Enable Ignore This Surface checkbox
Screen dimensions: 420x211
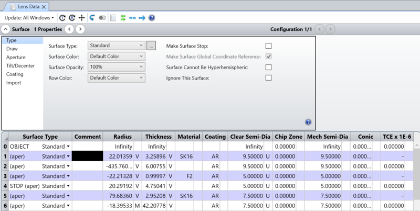268,78
